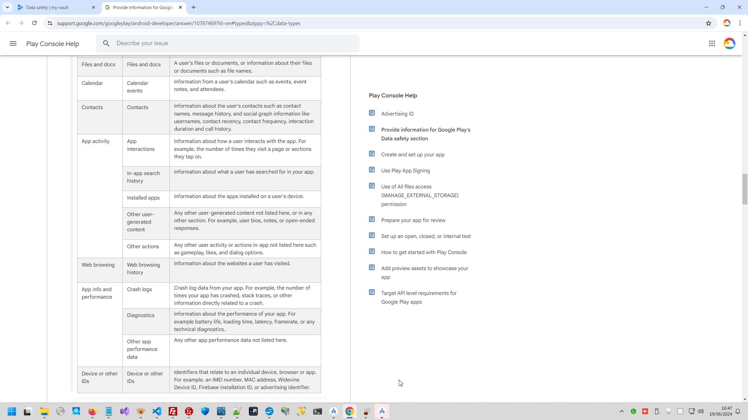
Task: Open the hamburger main menu icon
Action: (13, 43)
